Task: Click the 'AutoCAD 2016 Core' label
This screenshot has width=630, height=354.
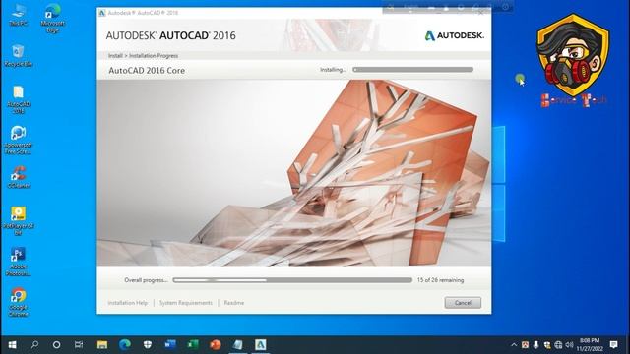Action: click(147, 70)
